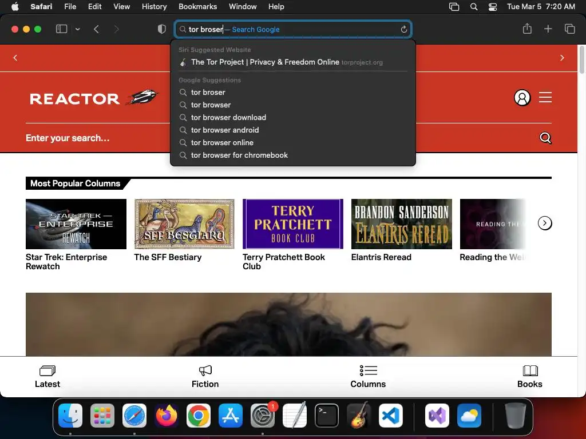The height and width of the screenshot is (439, 586).
Task: Click in the address bar text field
Action: pos(293,29)
